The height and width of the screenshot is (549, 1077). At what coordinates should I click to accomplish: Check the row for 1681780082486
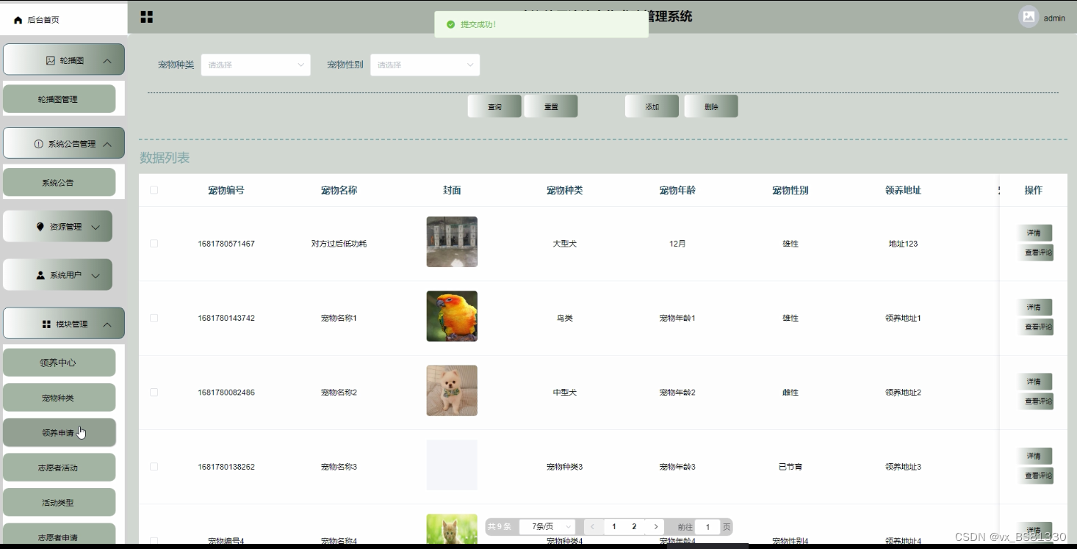154,393
